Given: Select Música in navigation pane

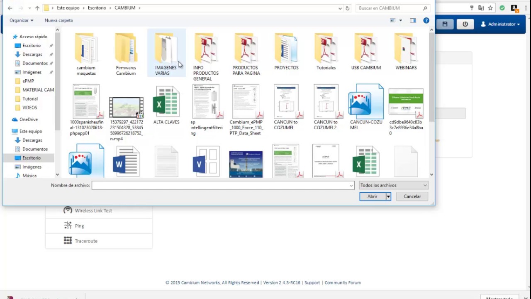Looking at the screenshot, I should pyautogui.click(x=29, y=176).
